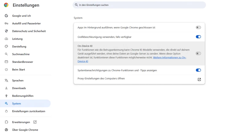Click the magnifier icon beside Suchmaschine
The height and width of the screenshot is (138, 246).
tap(6, 54)
